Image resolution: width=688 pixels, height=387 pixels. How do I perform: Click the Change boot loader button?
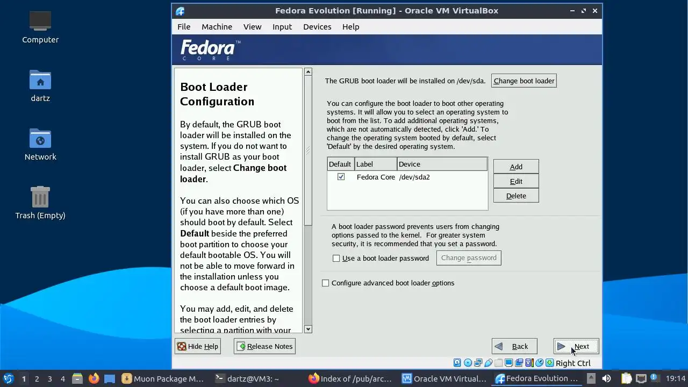point(524,81)
